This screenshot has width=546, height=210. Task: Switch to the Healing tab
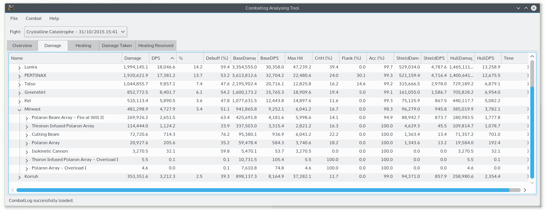[83, 46]
